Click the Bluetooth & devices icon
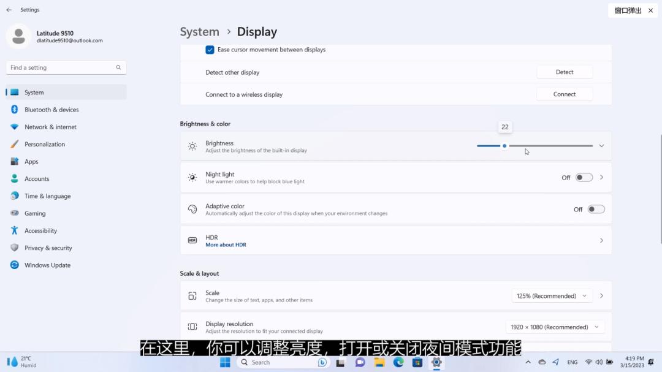Viewport: 662px width, 372px height. click(14, 110)
